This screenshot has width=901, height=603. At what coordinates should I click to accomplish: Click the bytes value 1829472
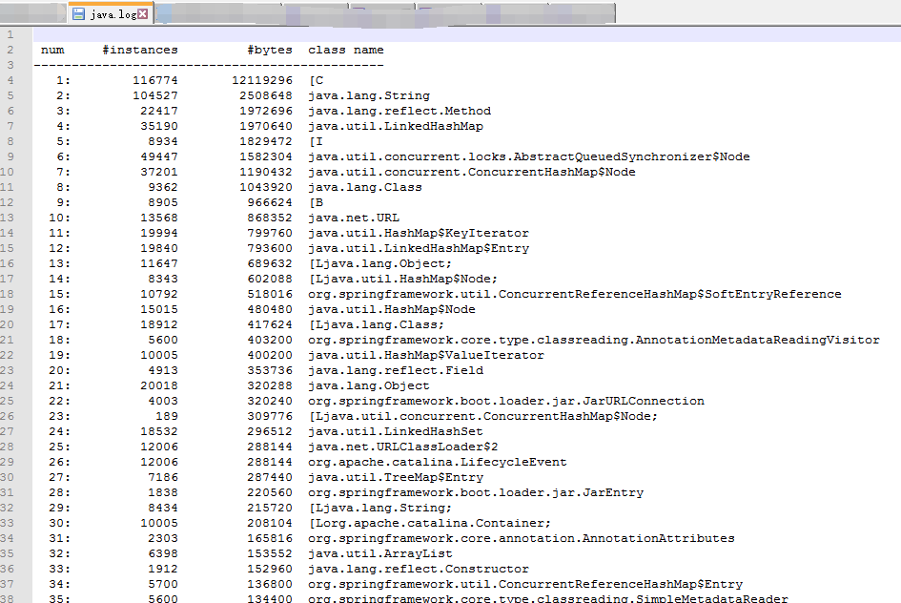click(266, 141)
